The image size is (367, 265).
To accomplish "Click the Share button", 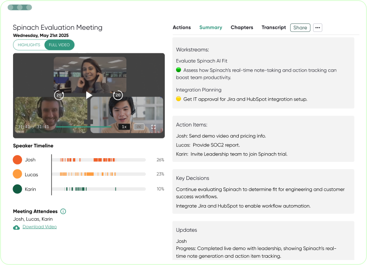I will (300, 27).
